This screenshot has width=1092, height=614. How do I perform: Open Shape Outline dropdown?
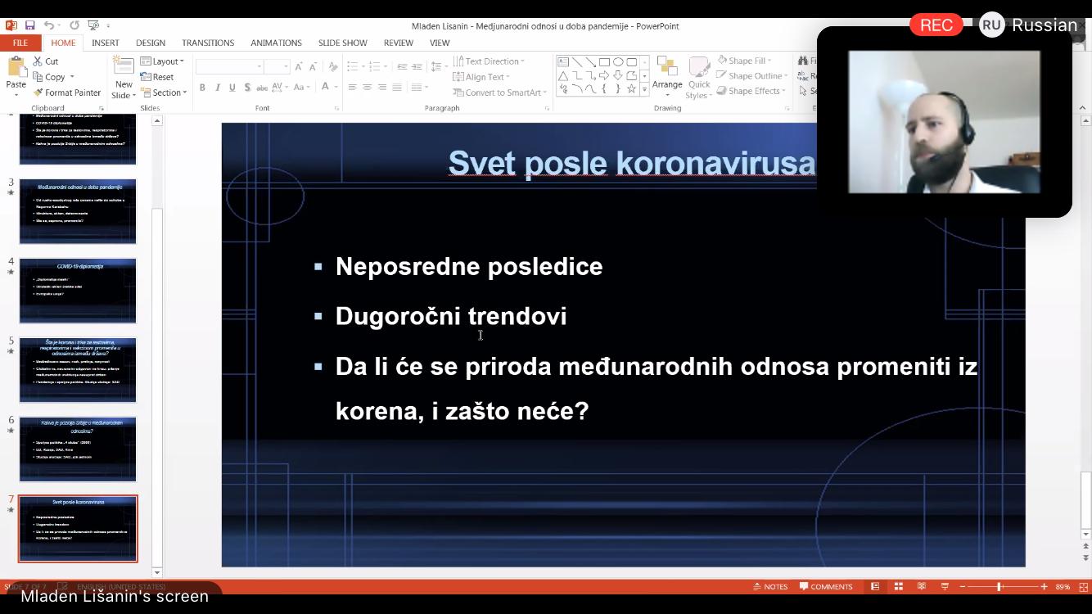coord(752,76)
